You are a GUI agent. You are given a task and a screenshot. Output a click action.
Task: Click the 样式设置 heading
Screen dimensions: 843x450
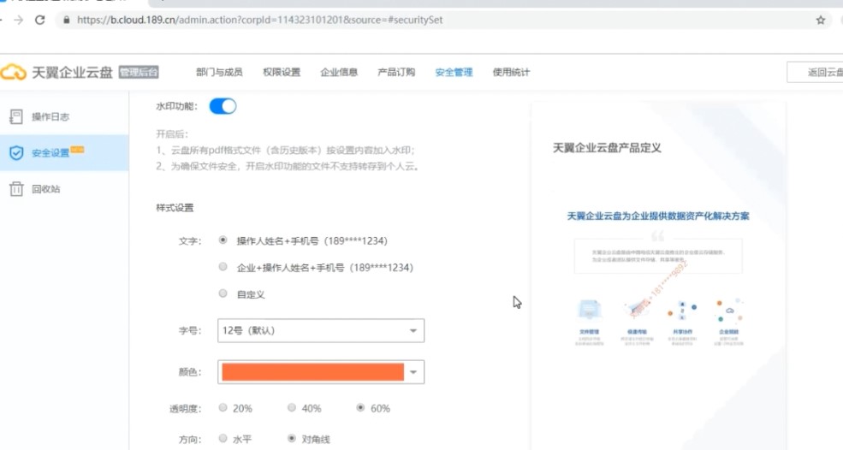175,208
